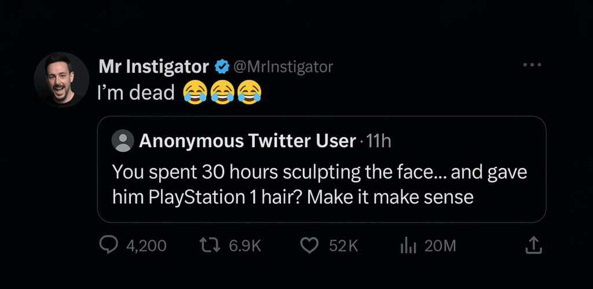Click the 52K likes count

(343, 246)
